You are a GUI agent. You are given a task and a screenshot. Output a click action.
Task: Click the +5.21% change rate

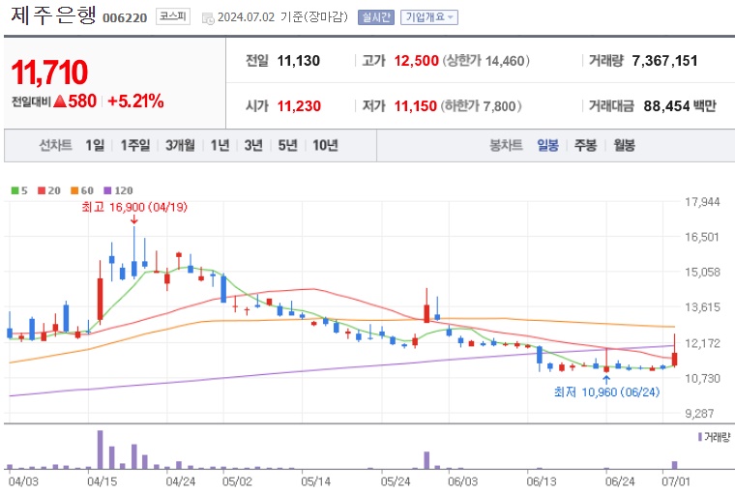tap(135, 101)
